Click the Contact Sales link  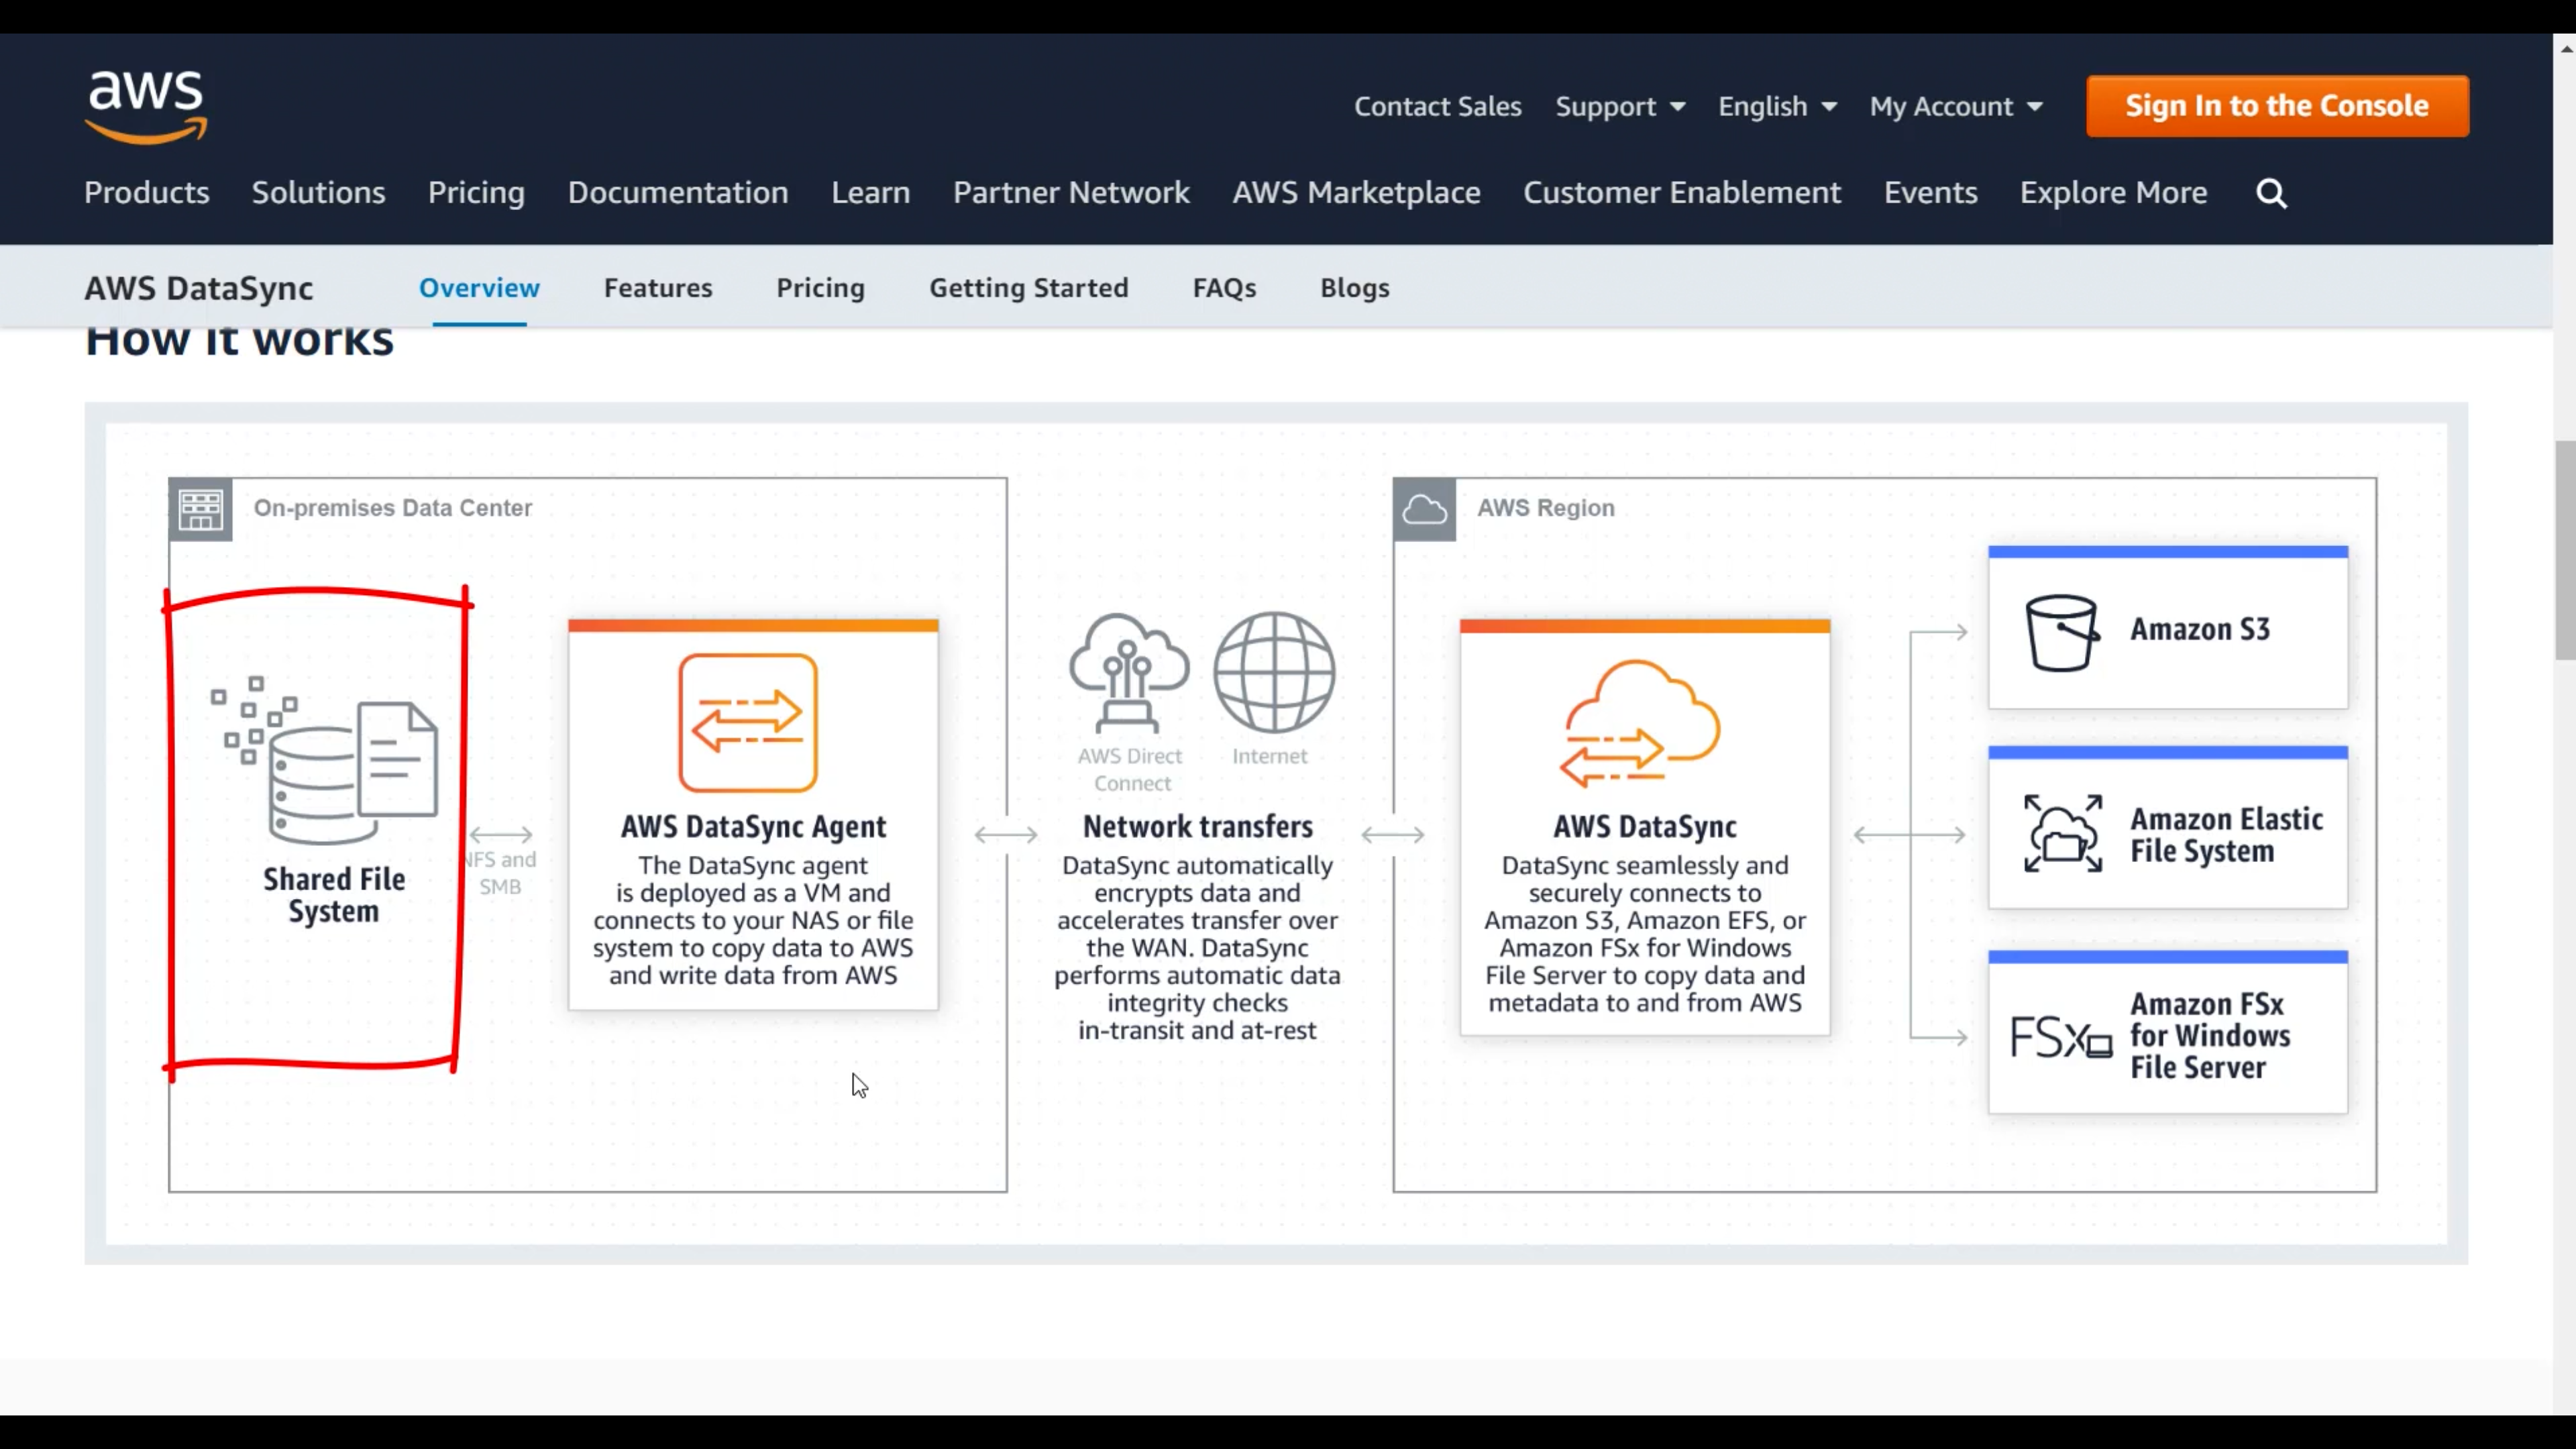point(1437,106)
